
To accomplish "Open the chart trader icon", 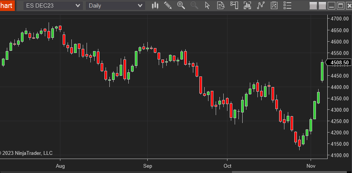I will [x=234, y=5].
